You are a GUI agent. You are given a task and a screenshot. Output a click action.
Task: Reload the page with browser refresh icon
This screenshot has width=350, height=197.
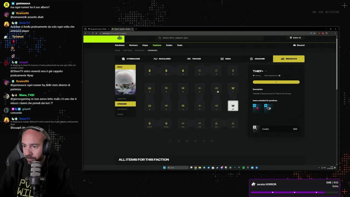pyautogui.click(x=93, y=33)
